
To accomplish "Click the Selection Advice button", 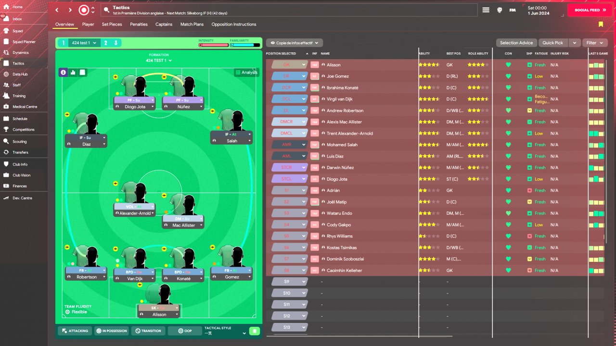I will click(x=516, y=43).
